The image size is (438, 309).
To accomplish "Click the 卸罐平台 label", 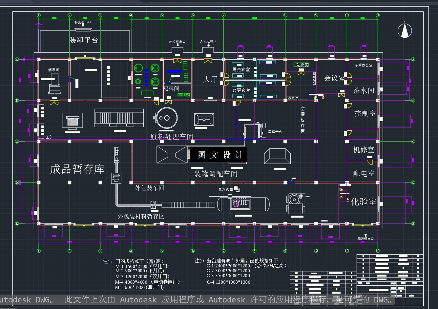I will [x=275, y=131].
